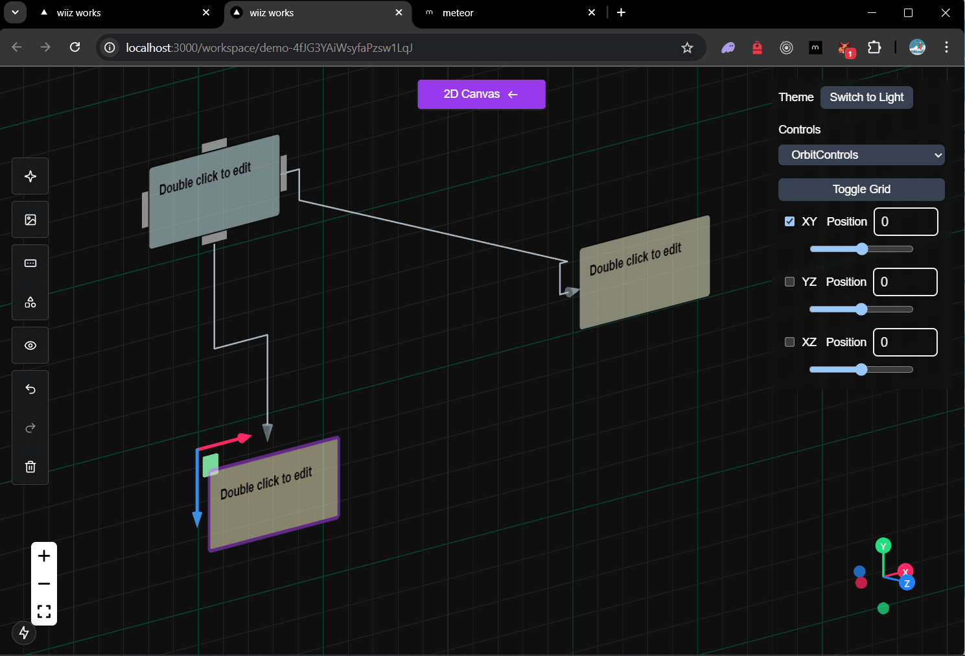Delete selection using the trash icon

[30, 467]
